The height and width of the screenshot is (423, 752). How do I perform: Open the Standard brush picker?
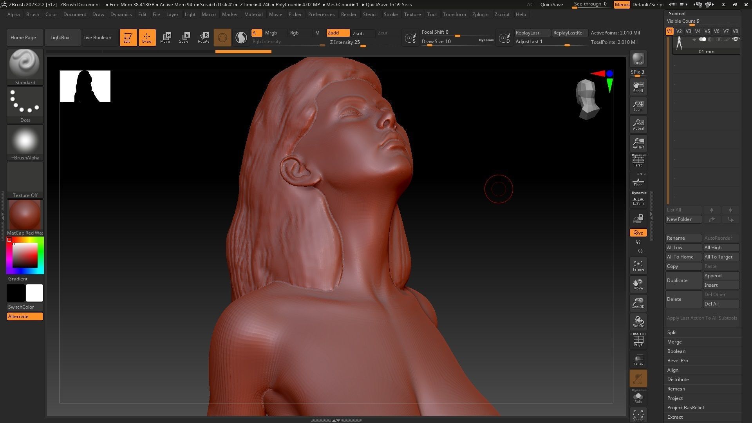(x=25, y=67)
